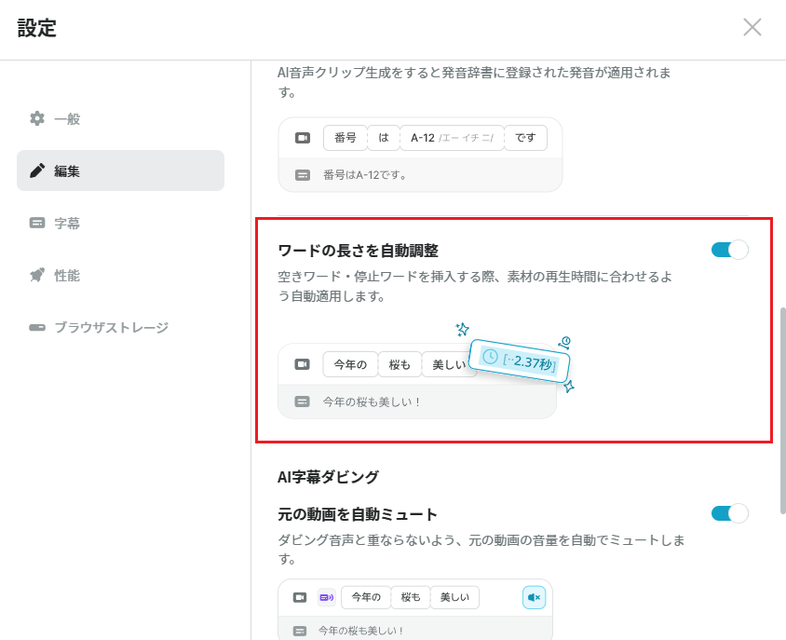Screen dimensions: 786x640
Task: Click the clock icon in the 2.37秒 tag
Action: pyautogui.click(x=490, y=357)
